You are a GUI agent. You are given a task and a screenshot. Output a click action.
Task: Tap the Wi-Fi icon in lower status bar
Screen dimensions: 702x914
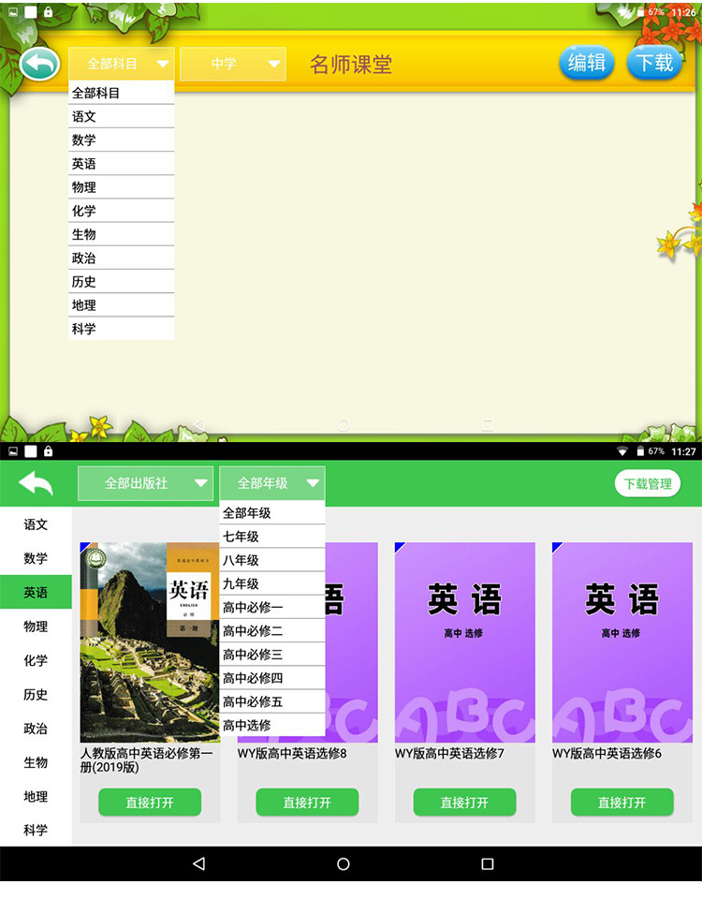pos(623,451)
